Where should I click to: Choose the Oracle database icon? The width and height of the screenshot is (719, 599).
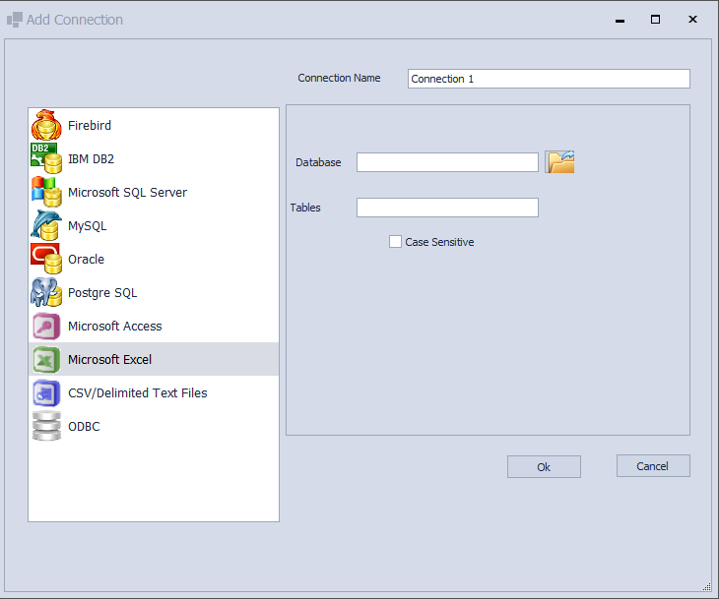(x=46, y=259)
